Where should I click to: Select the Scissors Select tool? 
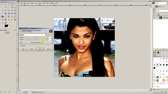pyautogui.click(x=15, y=7)
